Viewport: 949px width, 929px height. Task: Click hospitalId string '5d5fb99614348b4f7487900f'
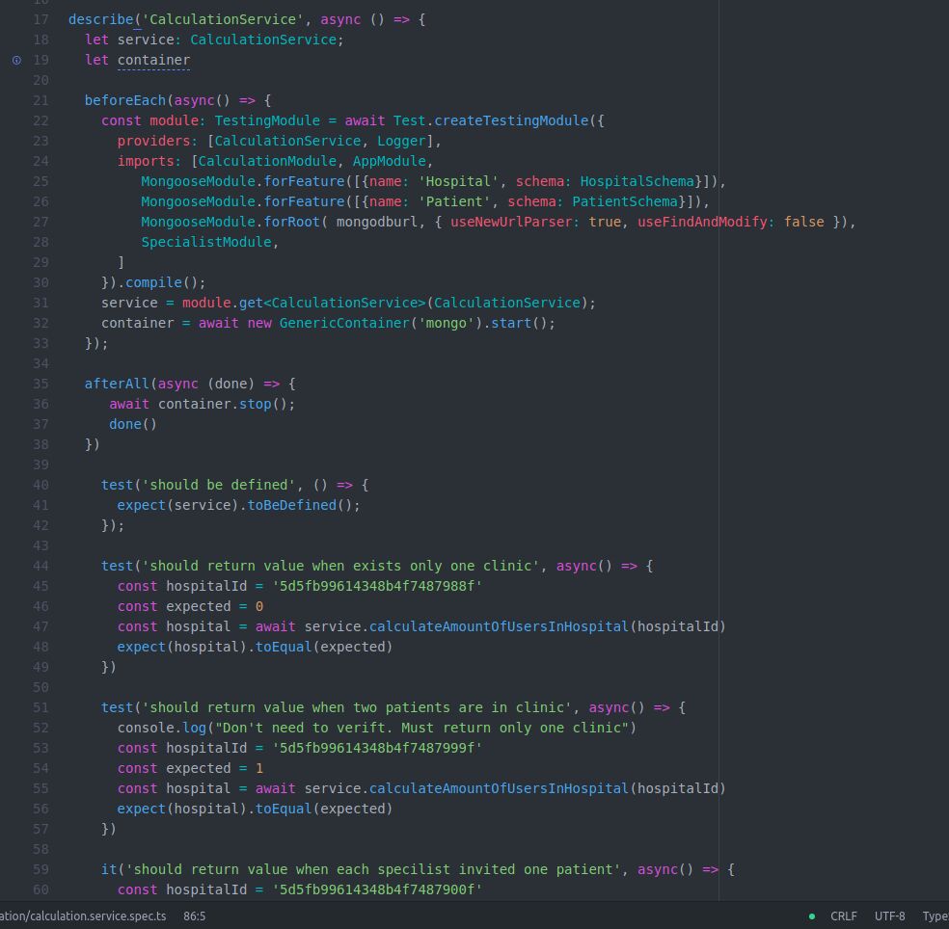[x=377, y=889]
